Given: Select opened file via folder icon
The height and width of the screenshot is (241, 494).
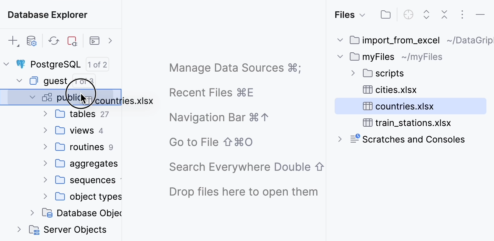Looking at the screenshot, I should (x=385, y=14).
